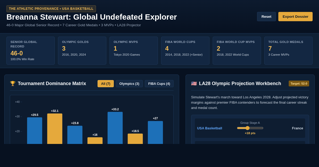
Task: Open the Senior Global Record 46-0 card
Action: (x=31, y=51)
